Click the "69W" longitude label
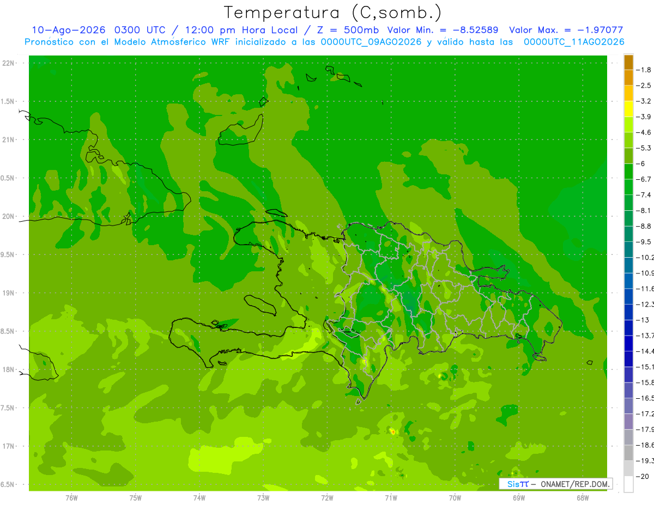This screenshot has height=505, width=654. click(519, 497)
